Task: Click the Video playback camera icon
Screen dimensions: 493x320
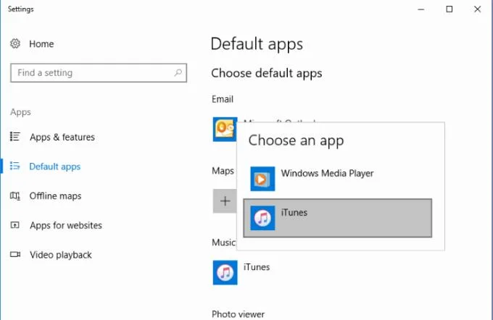Action: [x=14, y=254]
